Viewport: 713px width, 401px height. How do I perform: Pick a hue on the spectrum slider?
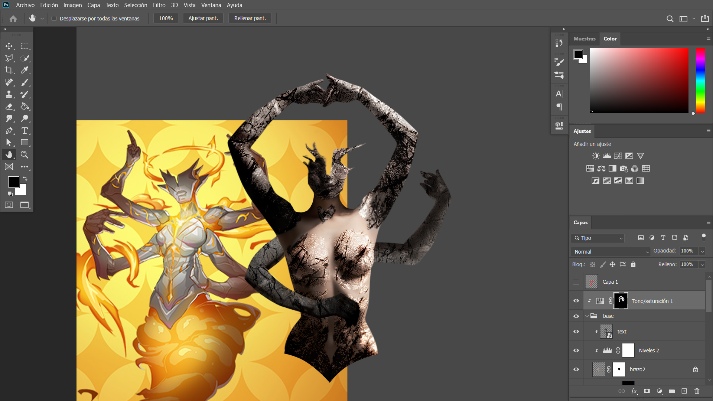pyautogui.click(x=700, y=81)
